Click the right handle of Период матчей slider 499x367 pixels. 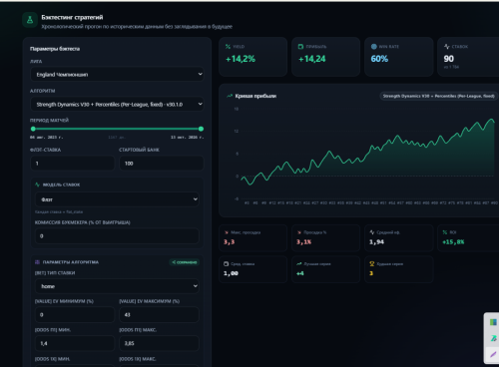[201, 129]
